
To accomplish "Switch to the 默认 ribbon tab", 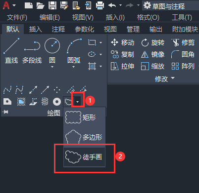I will click(x=13, y=29).
